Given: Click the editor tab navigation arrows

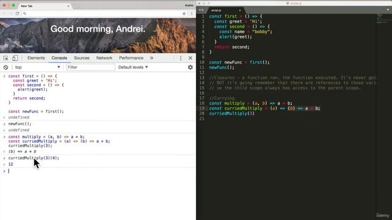Looking at the screenshot, I should [x=201, y=10].
